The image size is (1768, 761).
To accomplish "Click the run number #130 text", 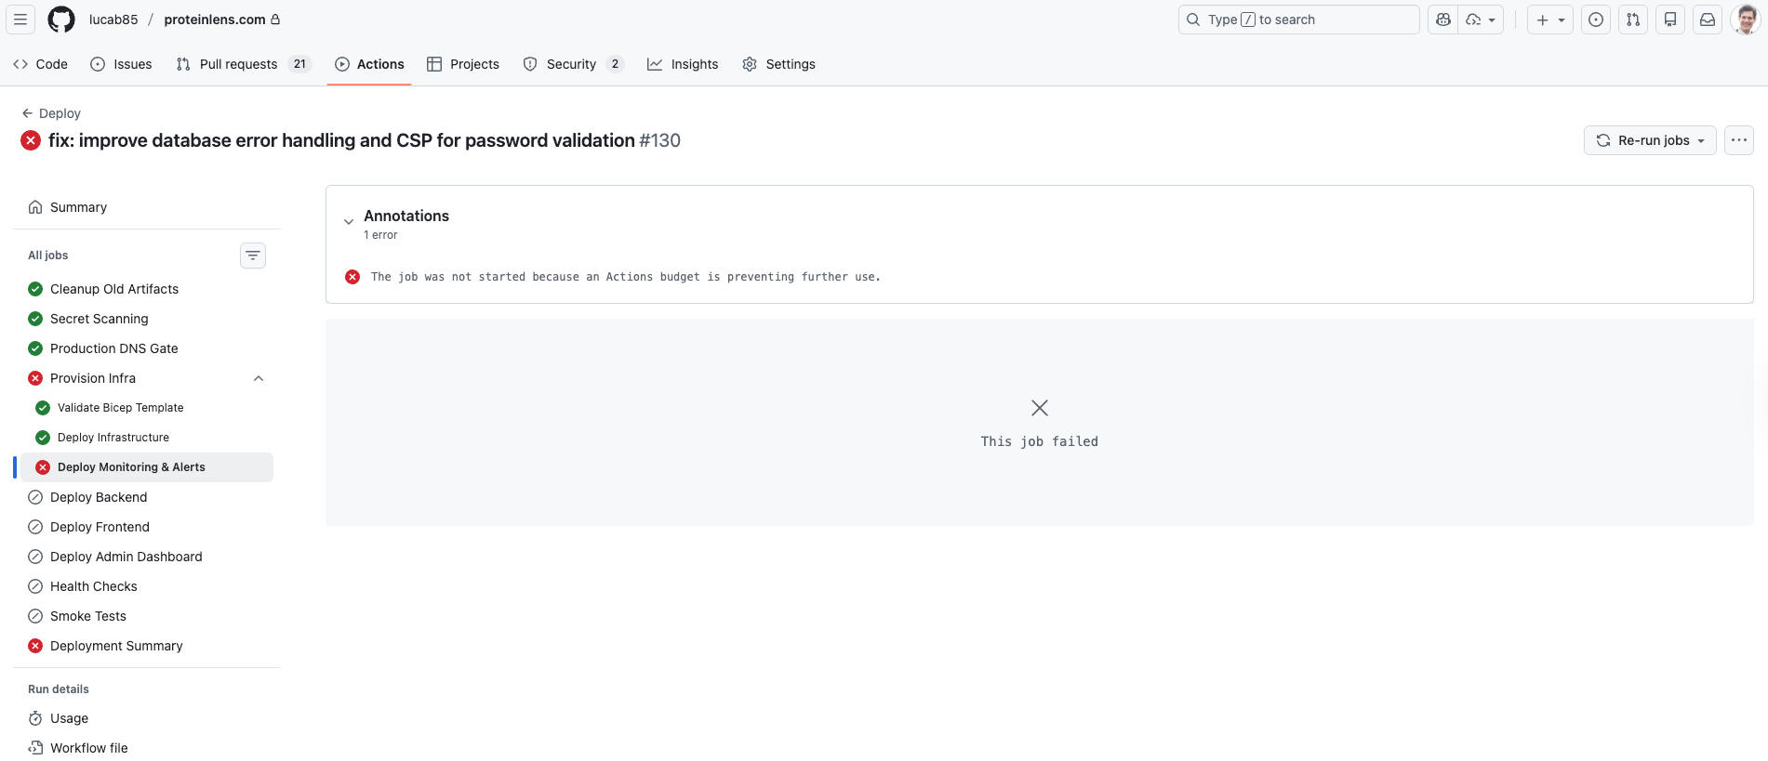I will [660, 140].
